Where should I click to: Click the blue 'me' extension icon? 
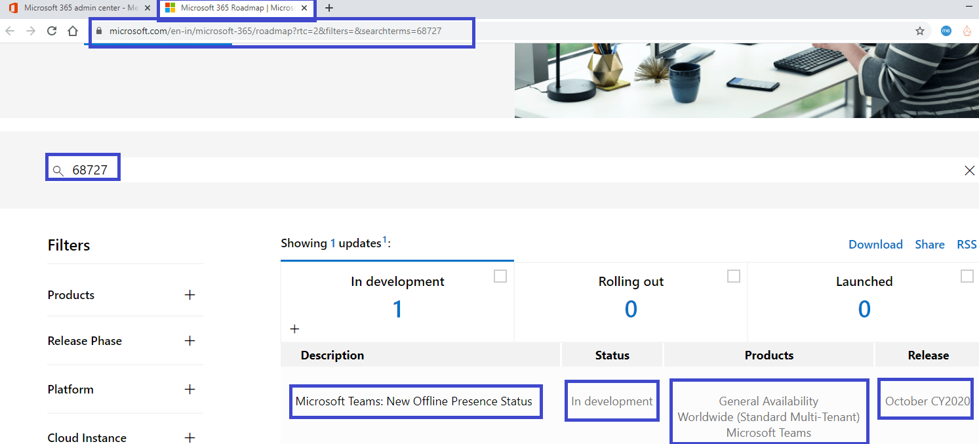pyautogui.click(x=946, y=31)
